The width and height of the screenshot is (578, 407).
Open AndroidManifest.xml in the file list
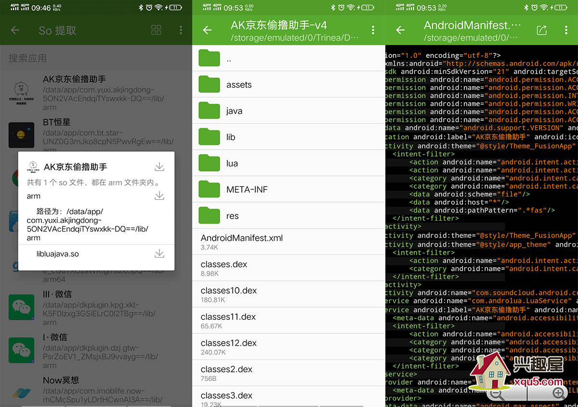tap(289, 242)
